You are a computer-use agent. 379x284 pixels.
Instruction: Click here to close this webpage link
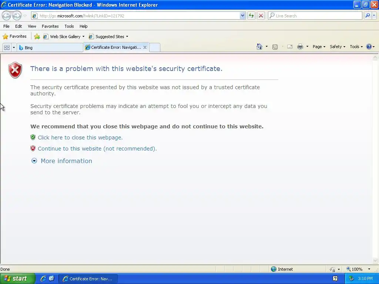click(80, 138)
